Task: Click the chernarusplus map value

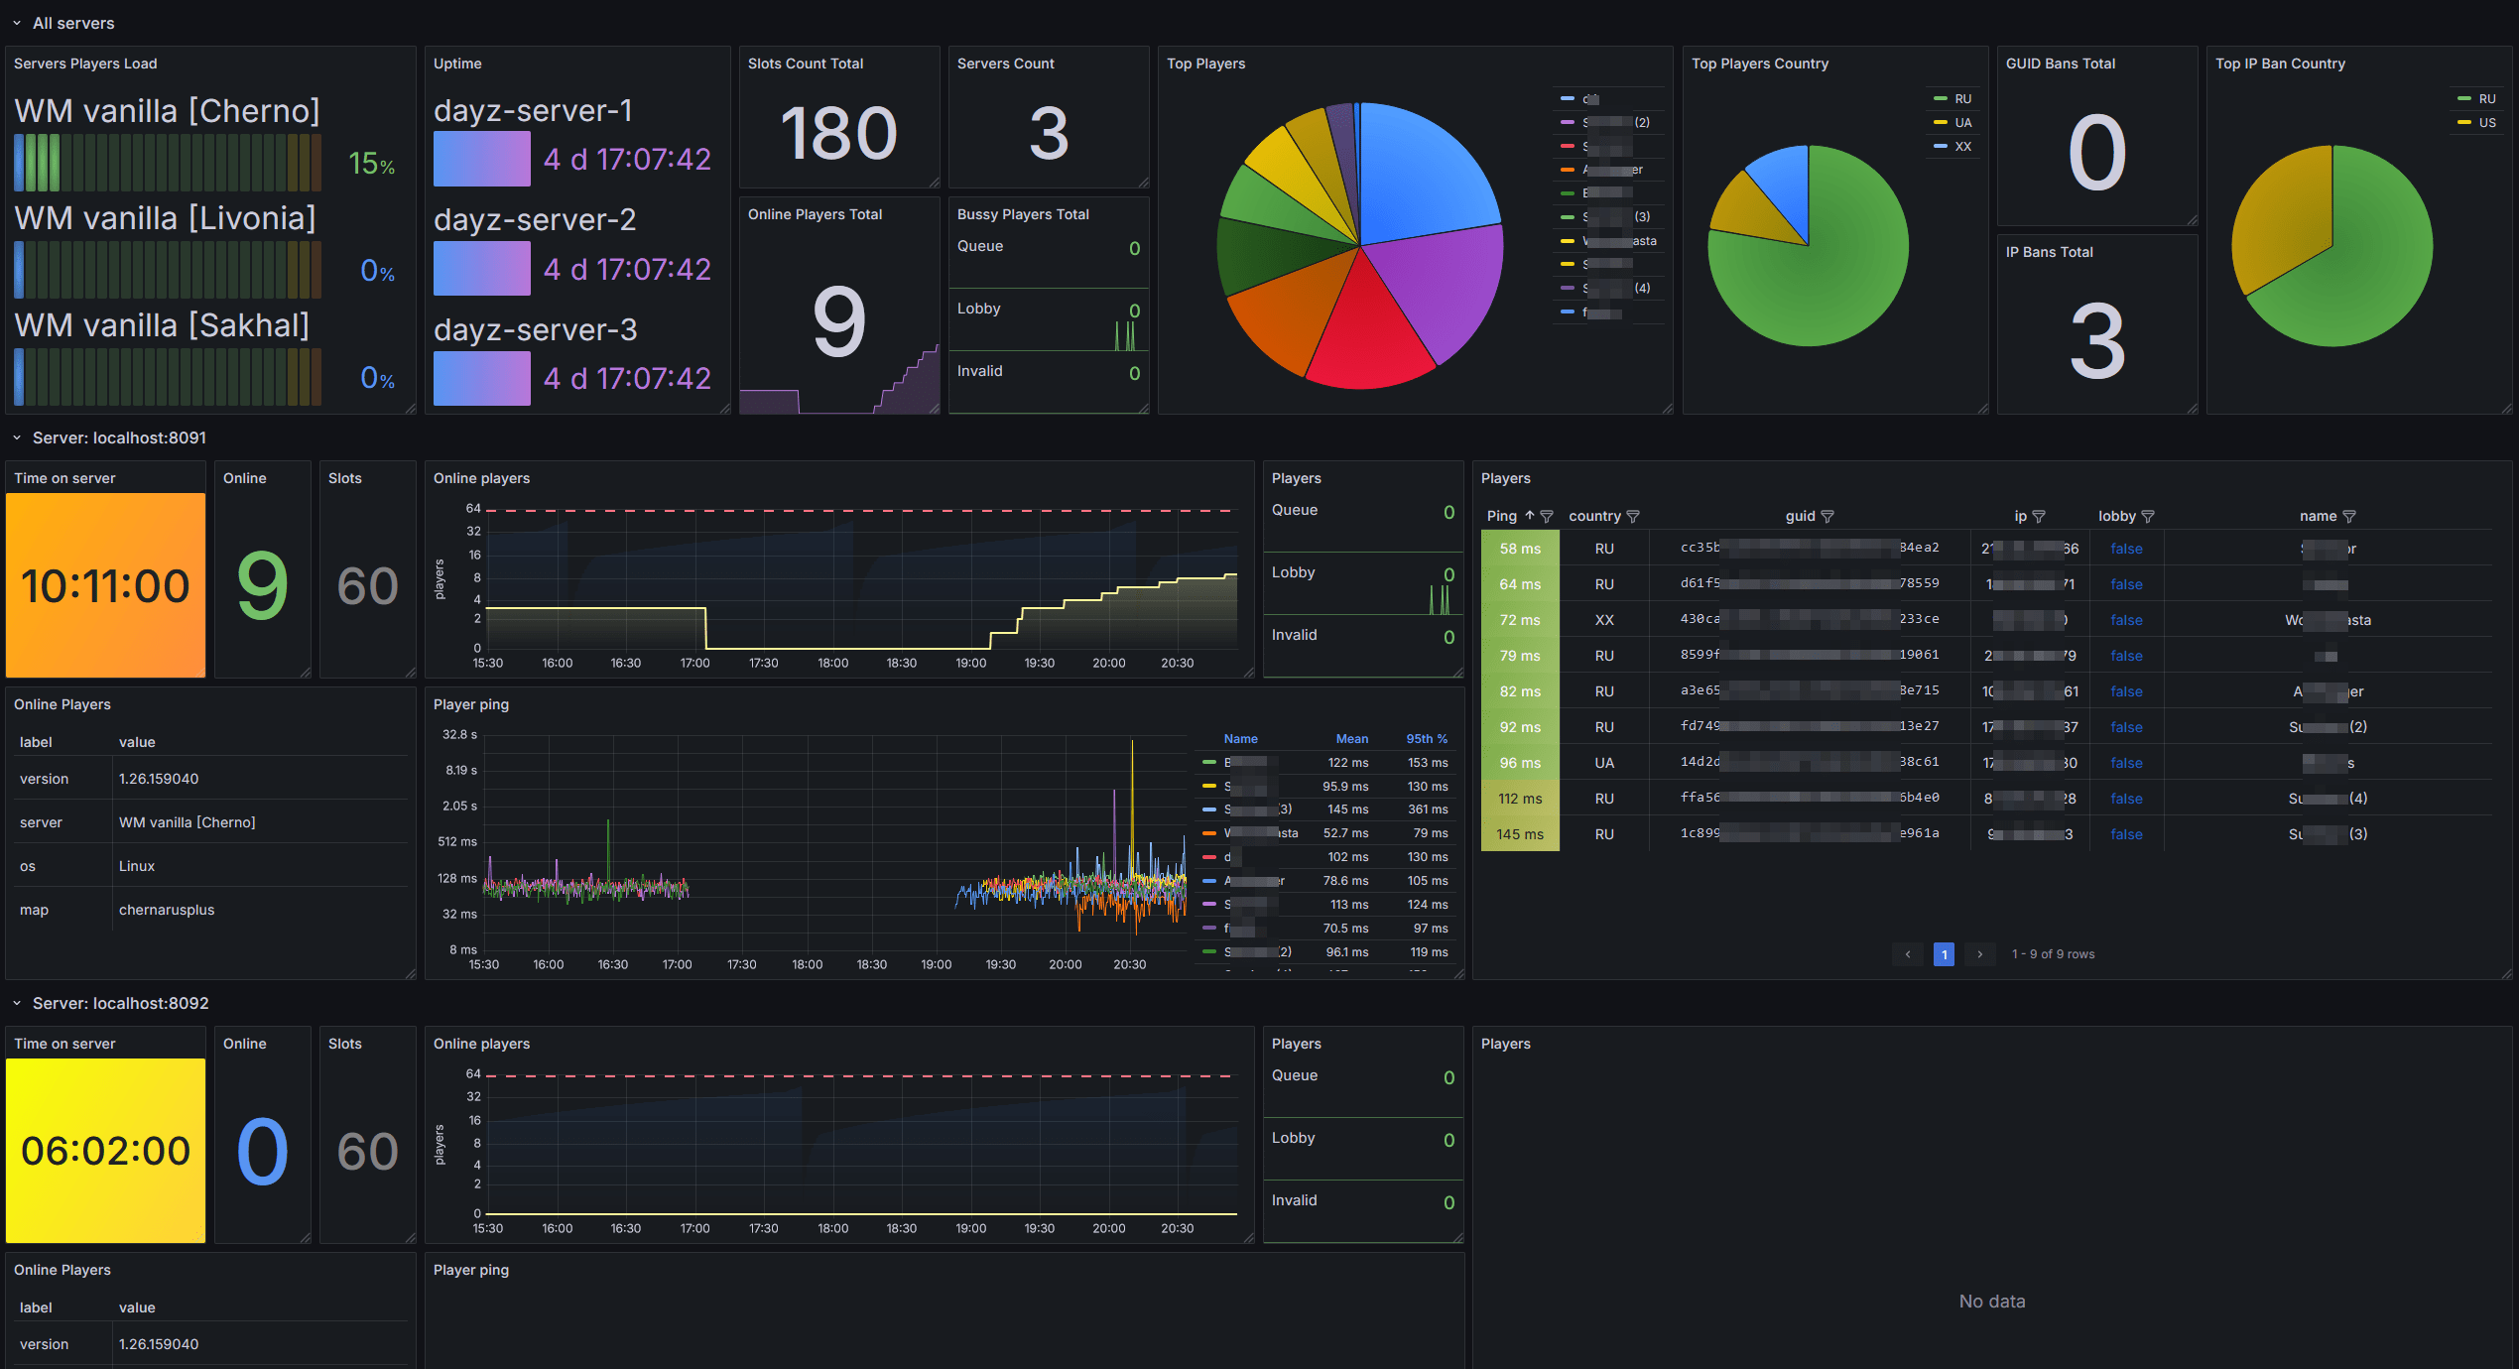Action: point(167,910)
